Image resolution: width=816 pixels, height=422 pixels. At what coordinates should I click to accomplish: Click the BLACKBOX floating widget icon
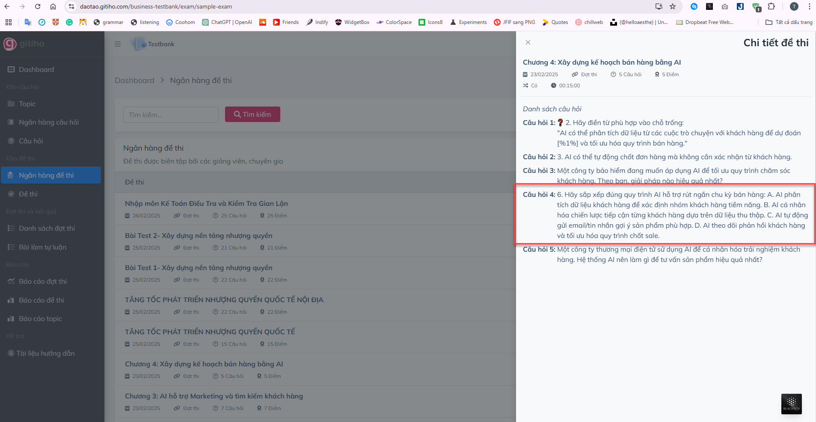click(x=792, y=404)
